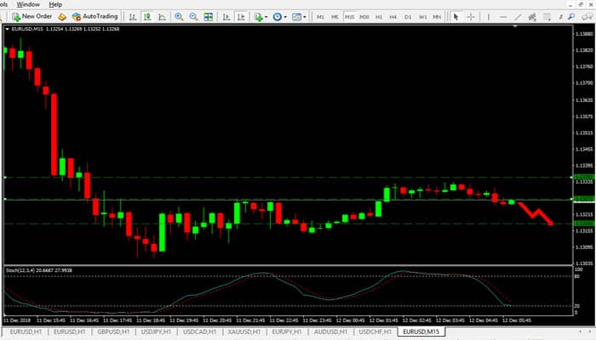Zoom in on the chart
The width and height of the screenshot is (596, 340).
point(179,16)
